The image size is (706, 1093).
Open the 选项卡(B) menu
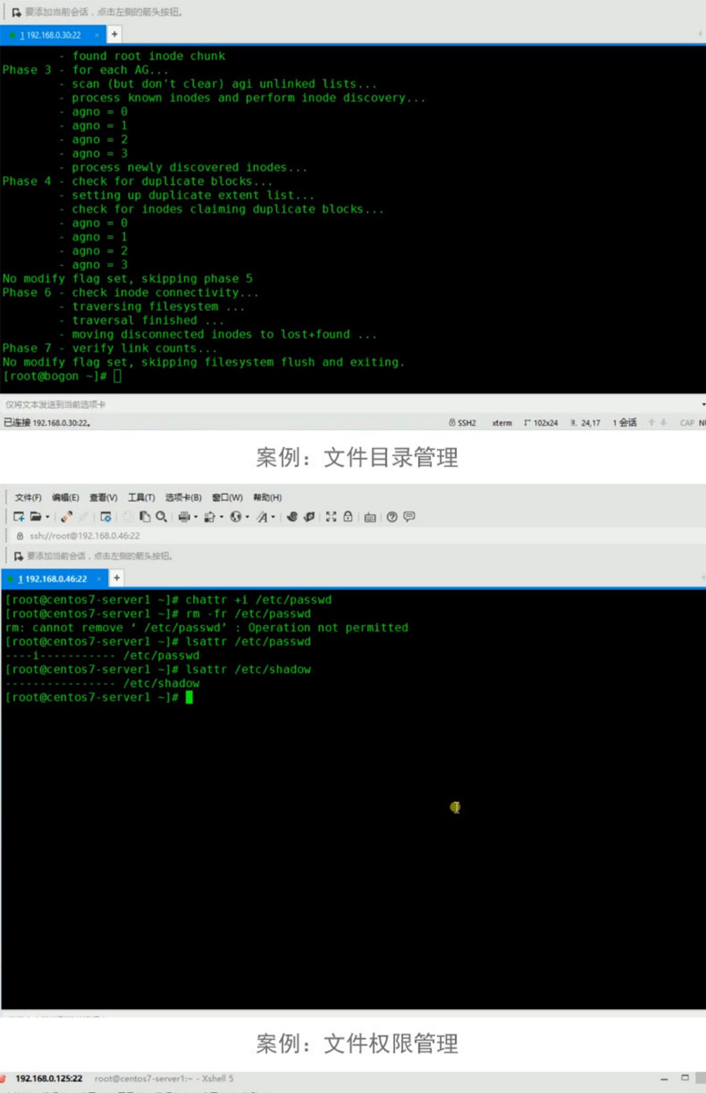[x=183, y=498]
